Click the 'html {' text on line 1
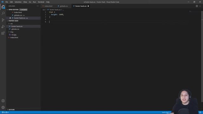The height and width of the screenshot is (114, 203). pyautogui.click(x=52, y=12)
